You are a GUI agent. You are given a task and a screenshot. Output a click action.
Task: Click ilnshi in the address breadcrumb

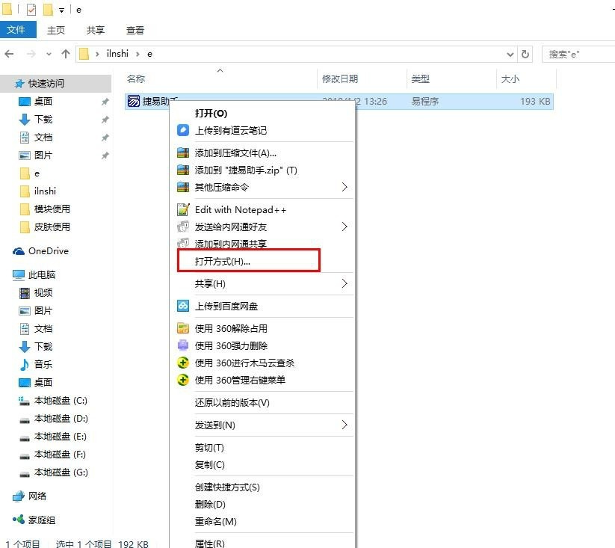pyautogui.click(x=117, y=54)
